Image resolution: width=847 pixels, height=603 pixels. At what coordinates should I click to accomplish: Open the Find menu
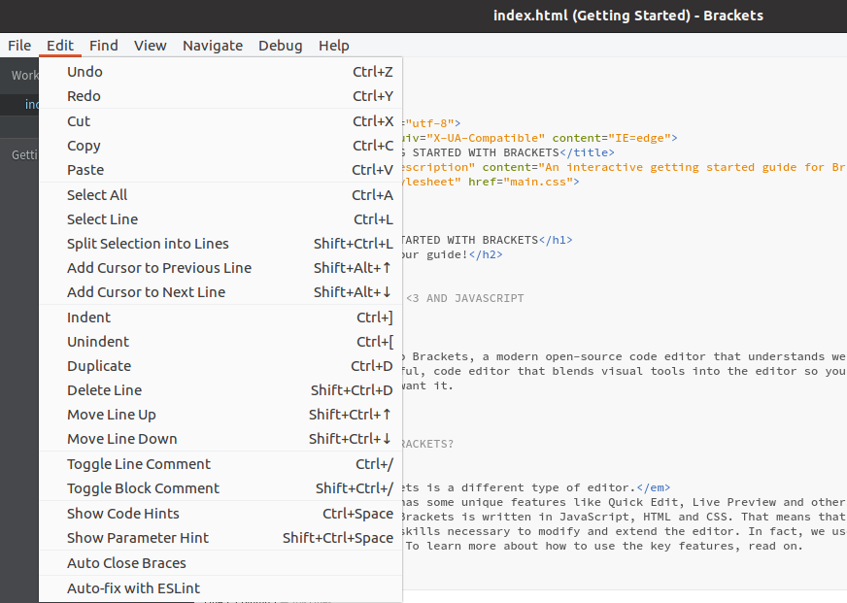[x=104, y=46]
